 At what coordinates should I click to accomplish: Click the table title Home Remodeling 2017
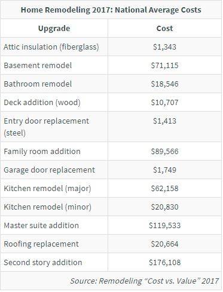pos(111,10)
